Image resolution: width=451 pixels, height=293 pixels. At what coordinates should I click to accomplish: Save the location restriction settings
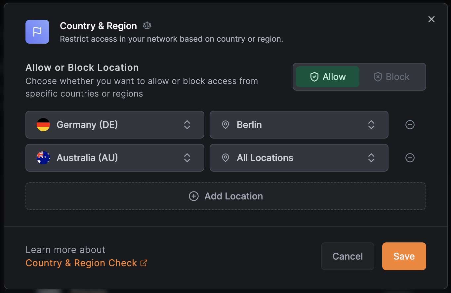404,256
